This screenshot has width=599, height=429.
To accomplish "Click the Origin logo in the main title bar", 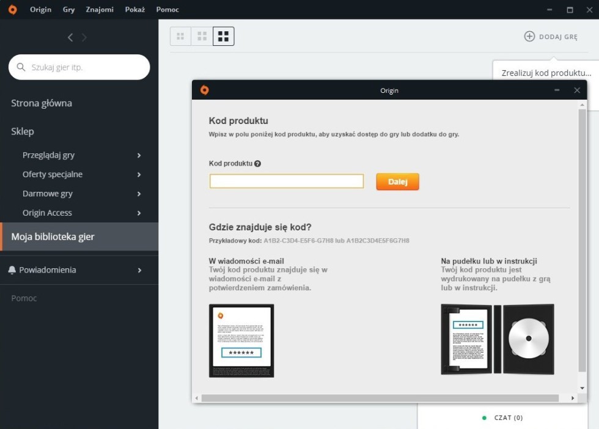I will (x=13, y=10).
